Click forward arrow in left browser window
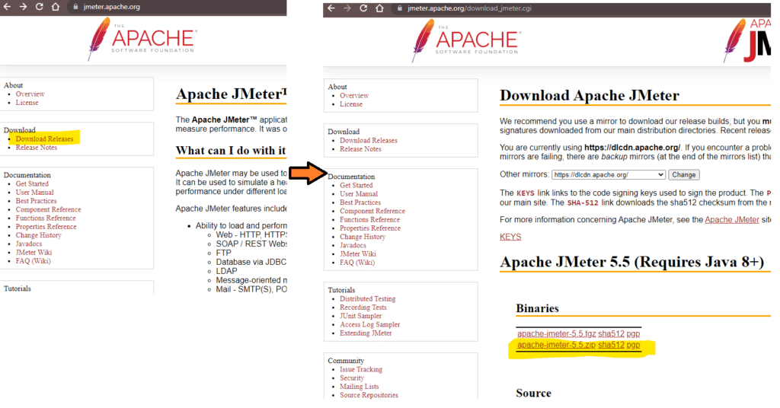 pyautogui.click(x=23, y=7)
